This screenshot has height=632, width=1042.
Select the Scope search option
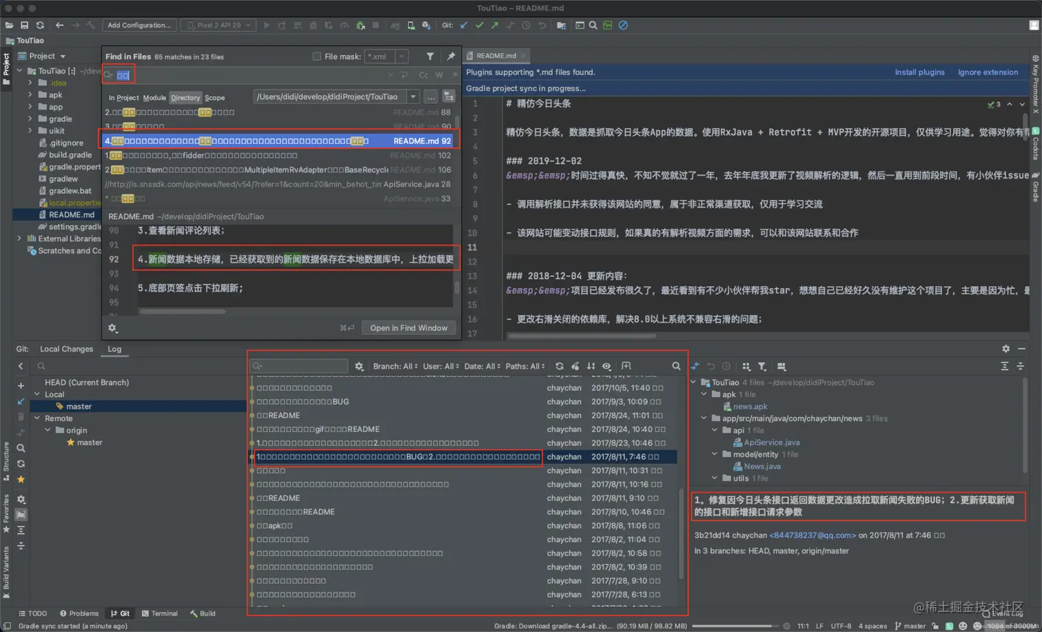tap(215, 98)
